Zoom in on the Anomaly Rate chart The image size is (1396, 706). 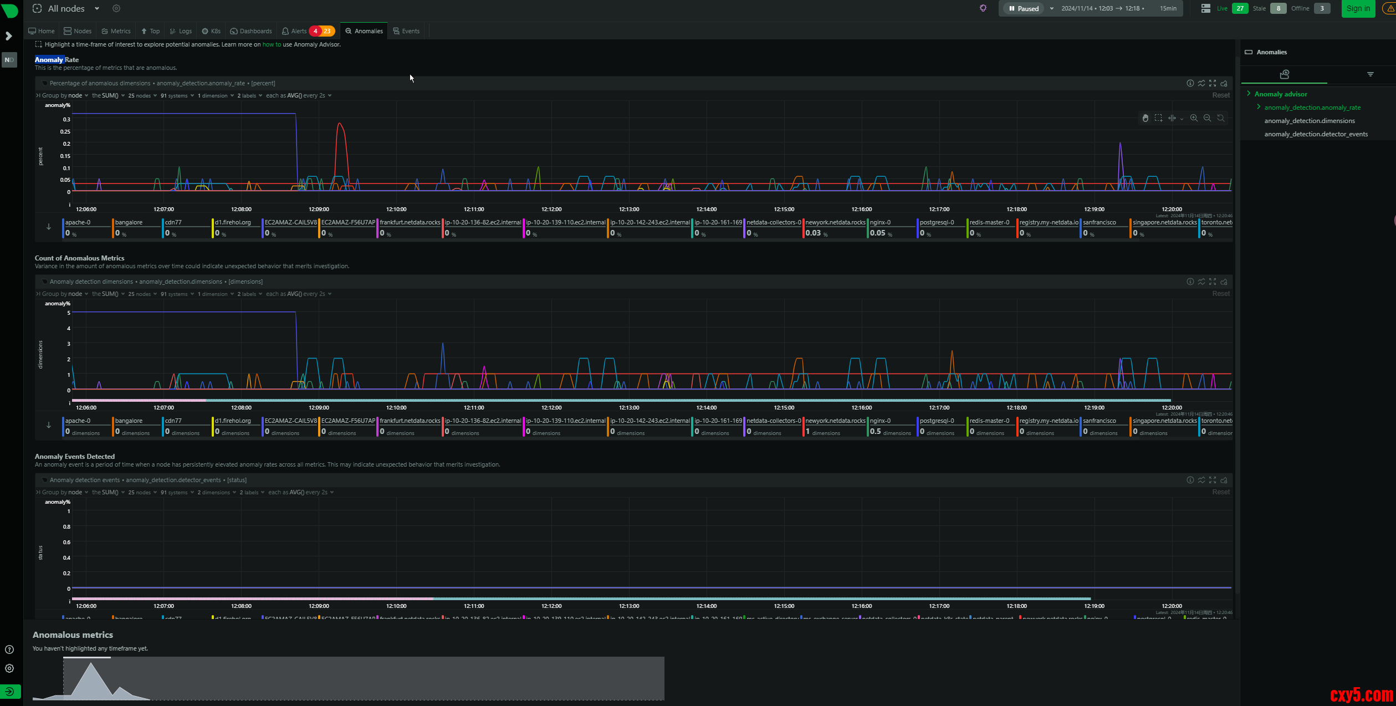pos(1194,118)
